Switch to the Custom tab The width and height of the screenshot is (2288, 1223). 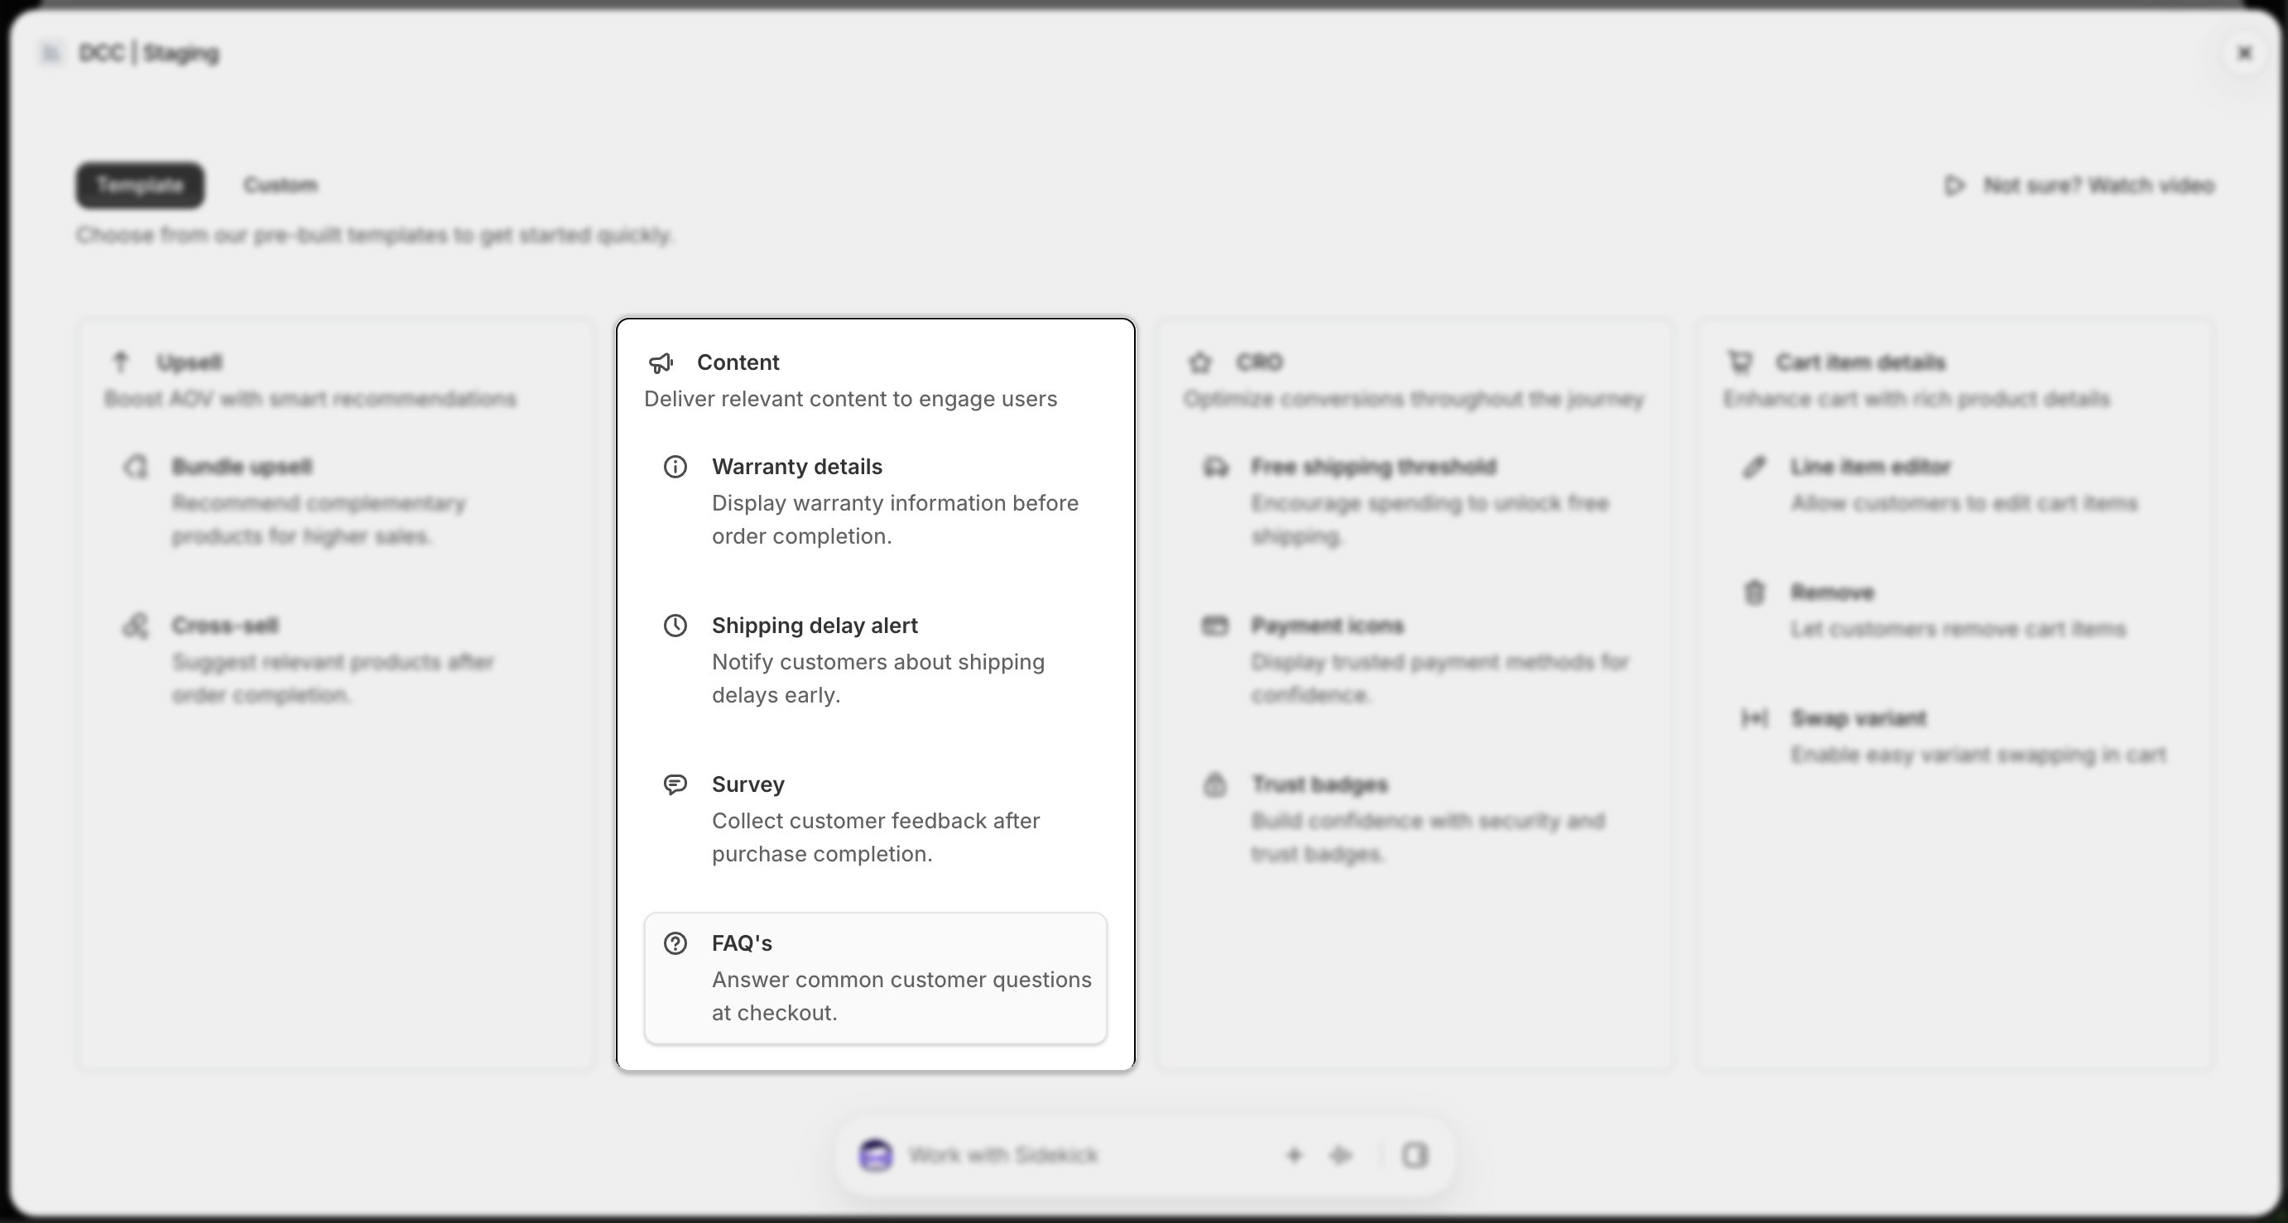(x=281, y=185)
